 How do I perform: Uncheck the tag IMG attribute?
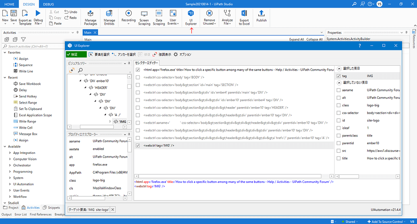tap(338, 76)
